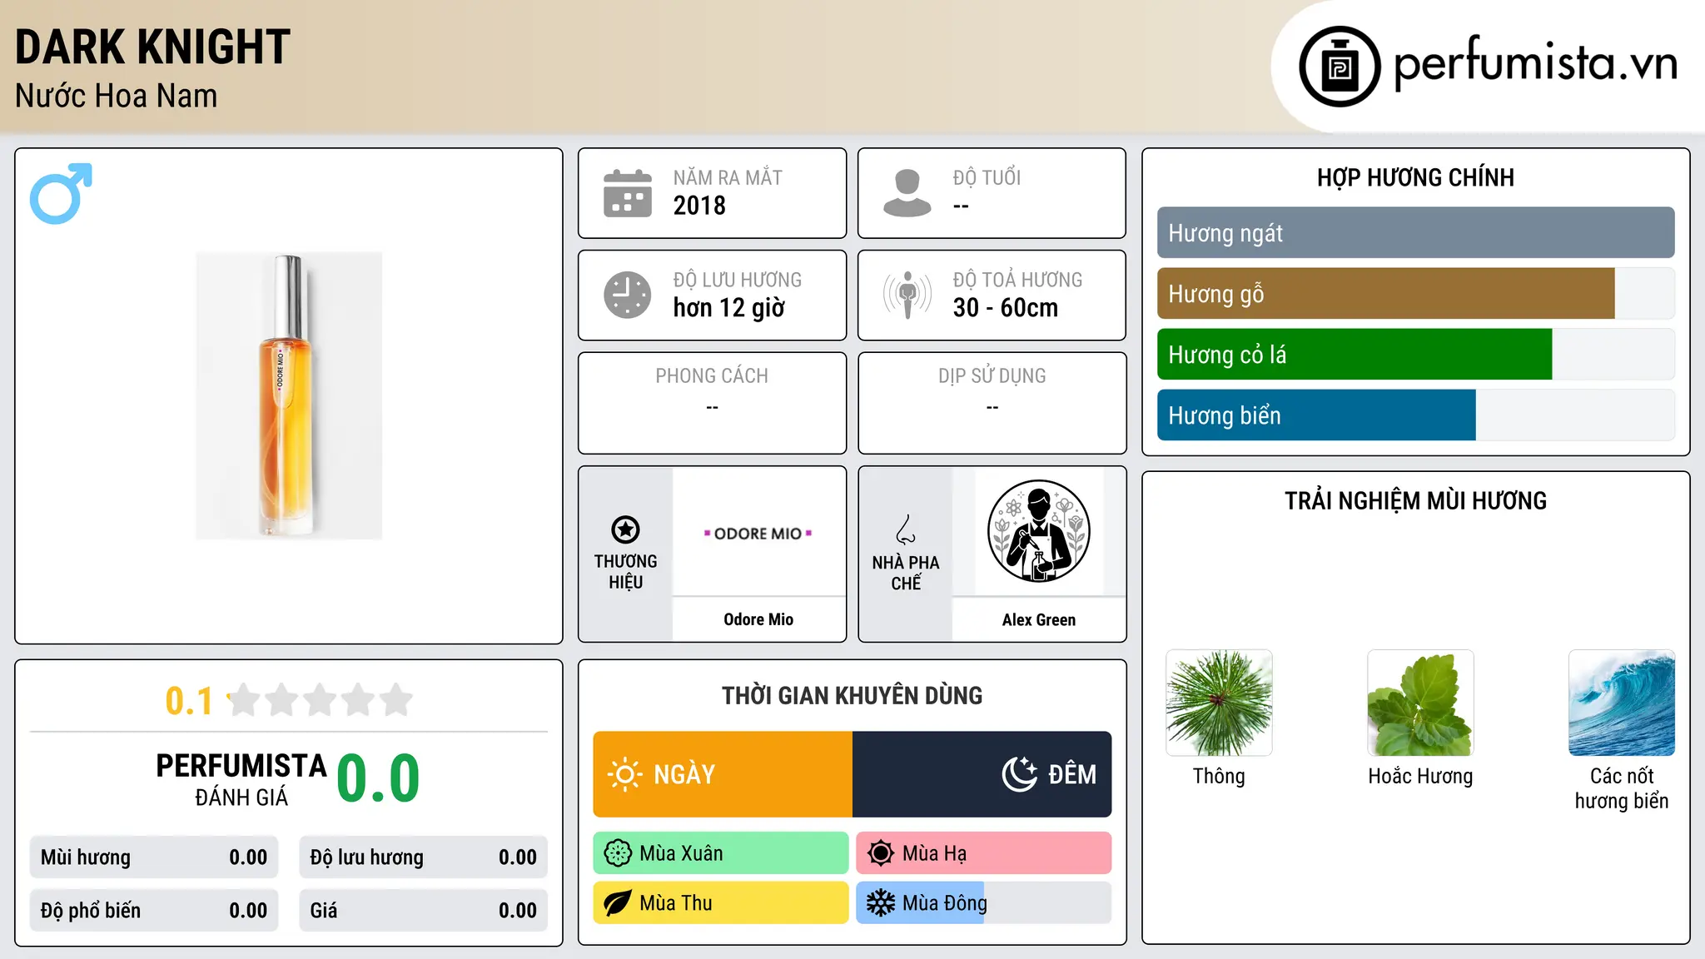Click the blue male gender symbol icon
The height and width of the screenshot is (959, 1705).
[x=61, y=193]
